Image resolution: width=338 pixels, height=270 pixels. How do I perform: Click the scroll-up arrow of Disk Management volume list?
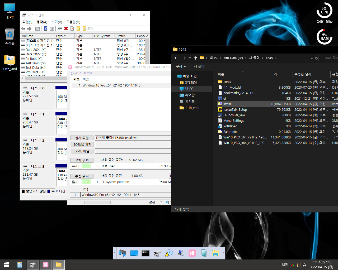point(147,36)
